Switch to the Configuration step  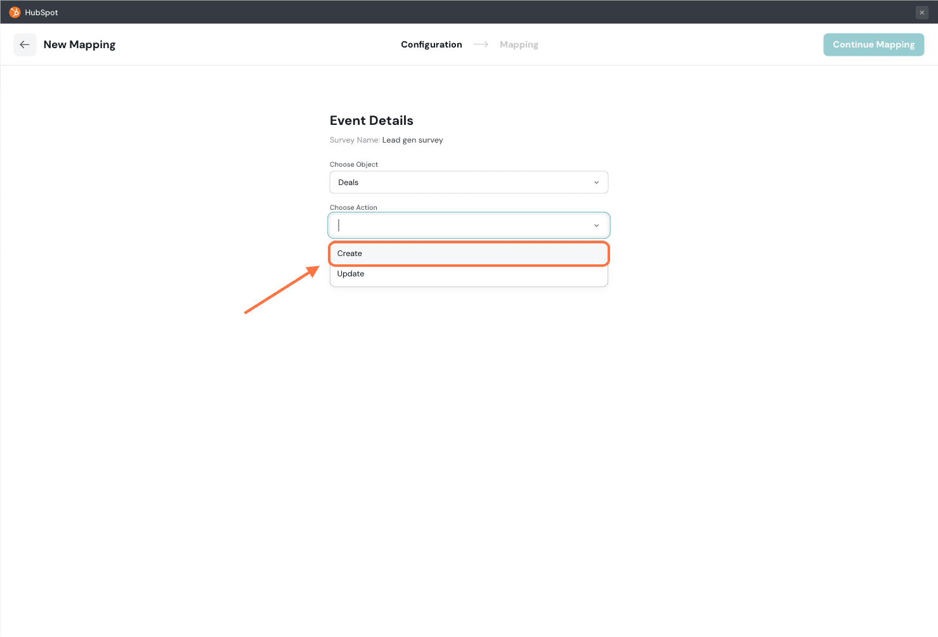[x=431, y=44]
